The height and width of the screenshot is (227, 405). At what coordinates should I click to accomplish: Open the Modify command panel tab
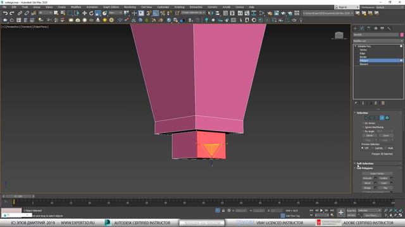362,28
